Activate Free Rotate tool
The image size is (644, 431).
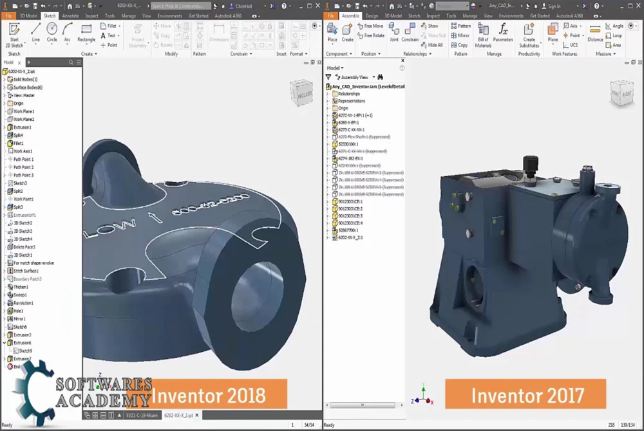tap(371, 35)
